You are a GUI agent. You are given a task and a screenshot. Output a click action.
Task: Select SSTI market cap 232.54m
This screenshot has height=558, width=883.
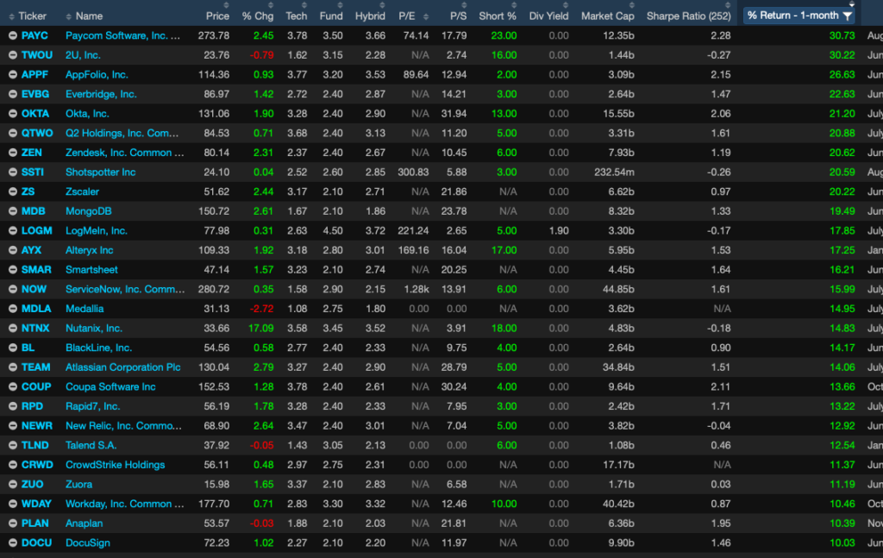coord(614,172)
